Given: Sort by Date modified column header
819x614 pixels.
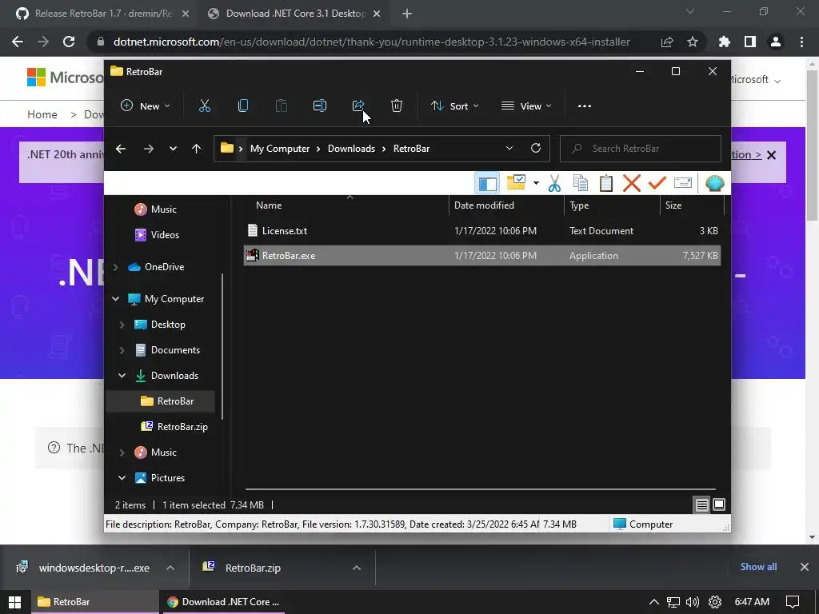Looking at the screenshot, I should (x=506, y=205).
